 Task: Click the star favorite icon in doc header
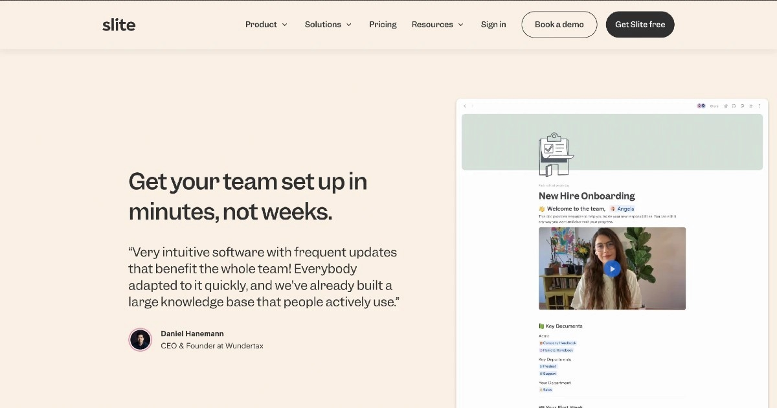pos(726,106)
